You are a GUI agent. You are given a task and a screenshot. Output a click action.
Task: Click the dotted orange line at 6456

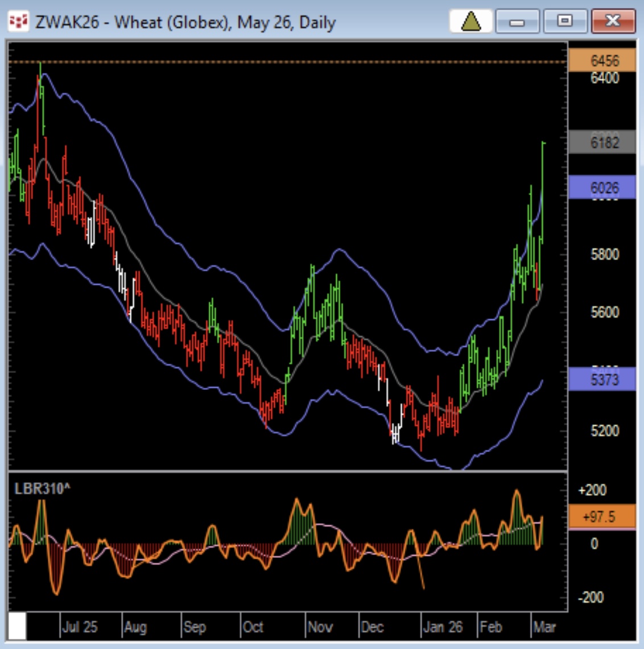[x=284, y=61]
